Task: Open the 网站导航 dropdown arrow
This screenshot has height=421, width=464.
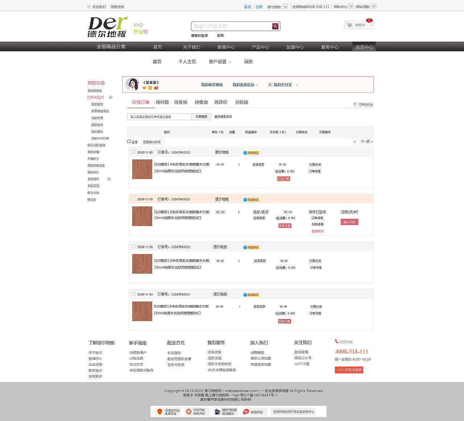Action: (x=374, y=6)
